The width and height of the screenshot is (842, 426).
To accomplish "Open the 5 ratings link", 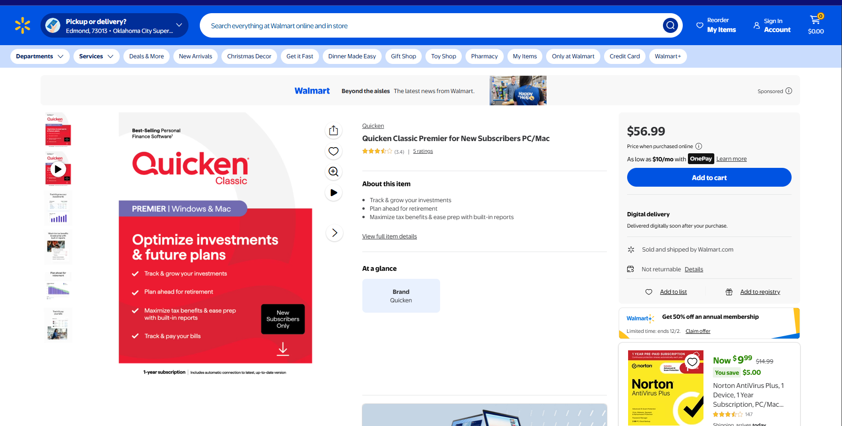I will click(x=423, y=151).
